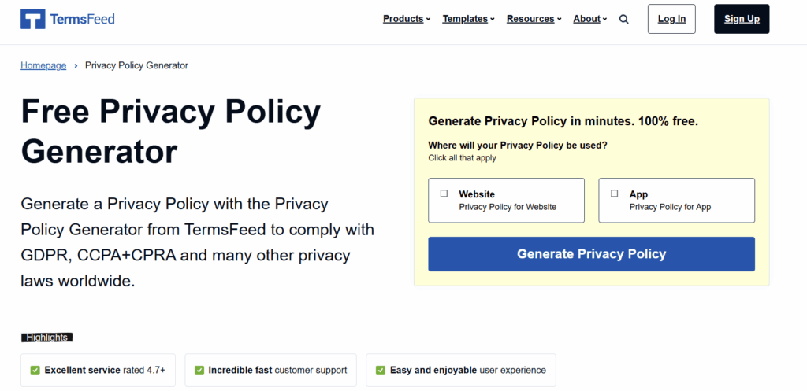Click the TermsFeed logo icon

33,19
